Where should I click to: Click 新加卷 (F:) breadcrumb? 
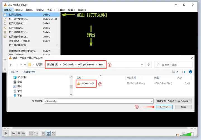tap(52, 65)
